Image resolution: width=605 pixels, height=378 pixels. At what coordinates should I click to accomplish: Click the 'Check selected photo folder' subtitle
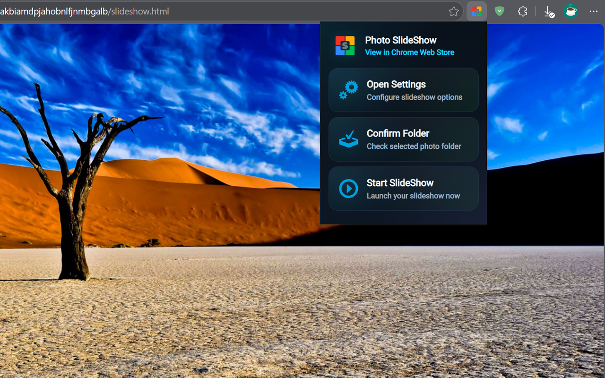[414, 146]
